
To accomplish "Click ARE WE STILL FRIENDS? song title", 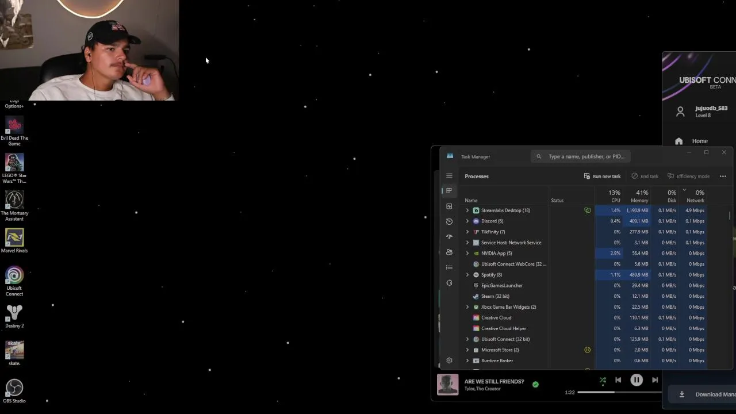I will pos(494,381).
